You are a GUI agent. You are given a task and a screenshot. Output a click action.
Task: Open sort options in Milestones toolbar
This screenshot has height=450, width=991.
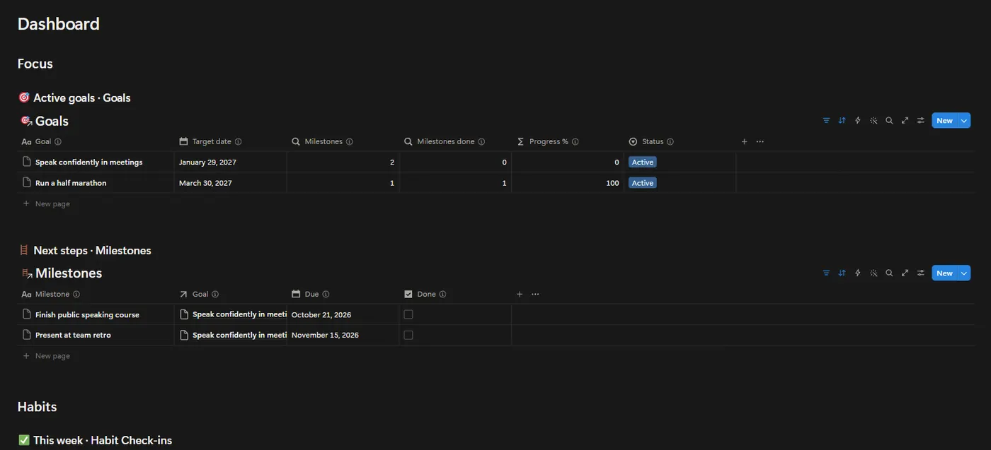[x=842, y=273]
